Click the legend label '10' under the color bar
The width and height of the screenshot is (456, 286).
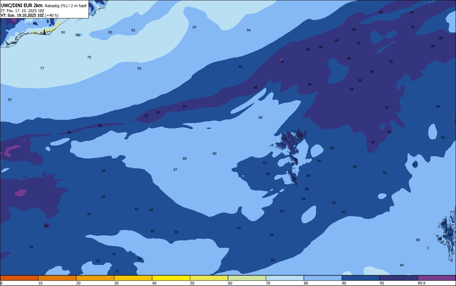click(x=41, y=283)
